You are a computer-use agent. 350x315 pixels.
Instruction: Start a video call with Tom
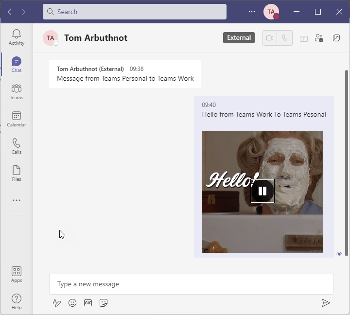click(x=270, y=38)
